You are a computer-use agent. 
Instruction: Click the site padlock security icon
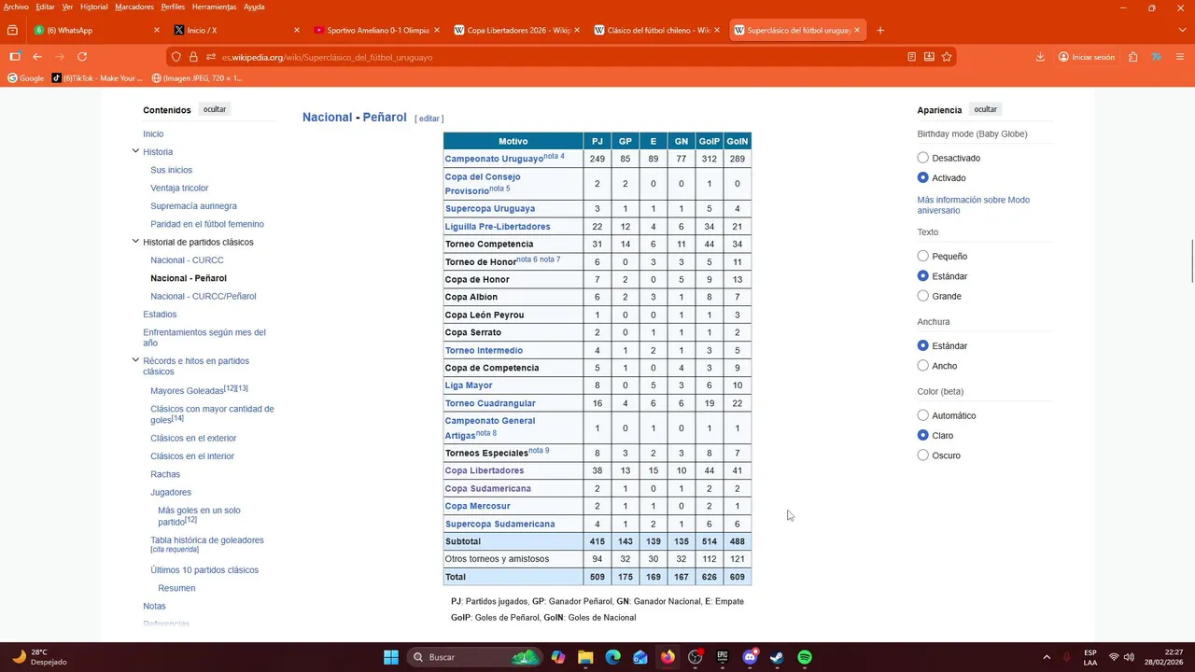coord(193,57)
